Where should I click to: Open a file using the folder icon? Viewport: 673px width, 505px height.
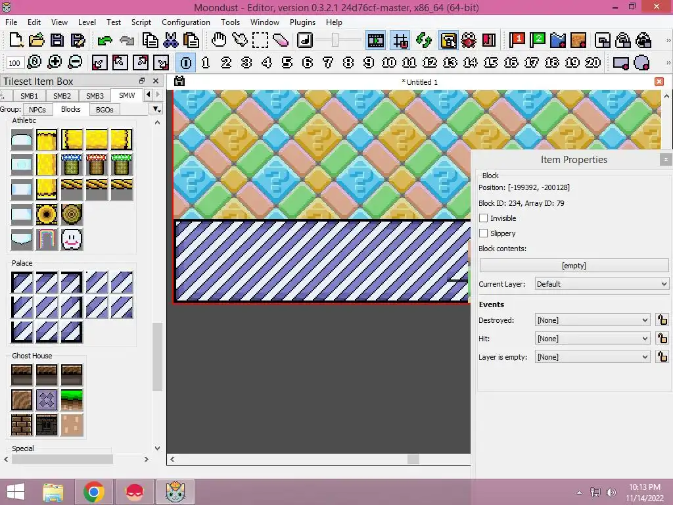37,40
